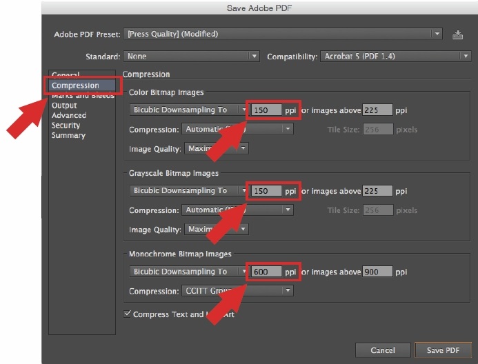
Task: Click Monochrome images above 900 ppi field
Action: point(377,272)
